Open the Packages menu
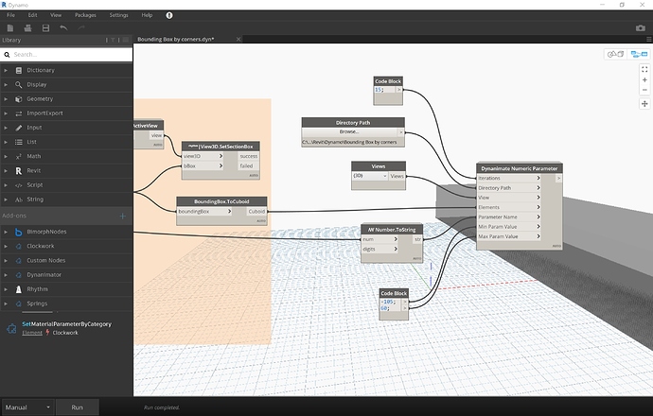 click(85, 15)
